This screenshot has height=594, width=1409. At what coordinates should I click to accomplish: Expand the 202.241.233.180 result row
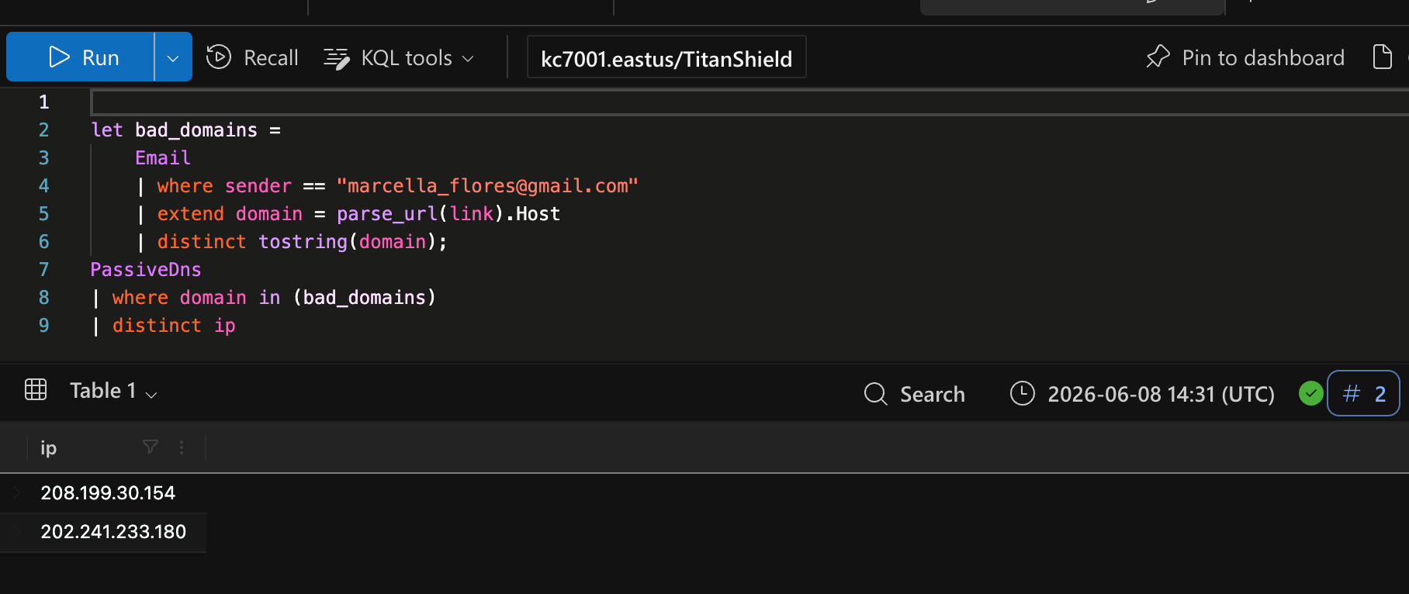coord(16,531)
